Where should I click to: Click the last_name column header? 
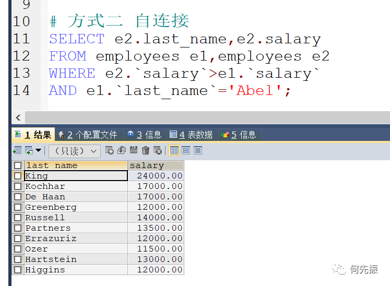click(76, 165)
